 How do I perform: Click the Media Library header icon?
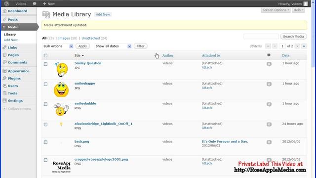pyautogui.click(x=46, y=14)
